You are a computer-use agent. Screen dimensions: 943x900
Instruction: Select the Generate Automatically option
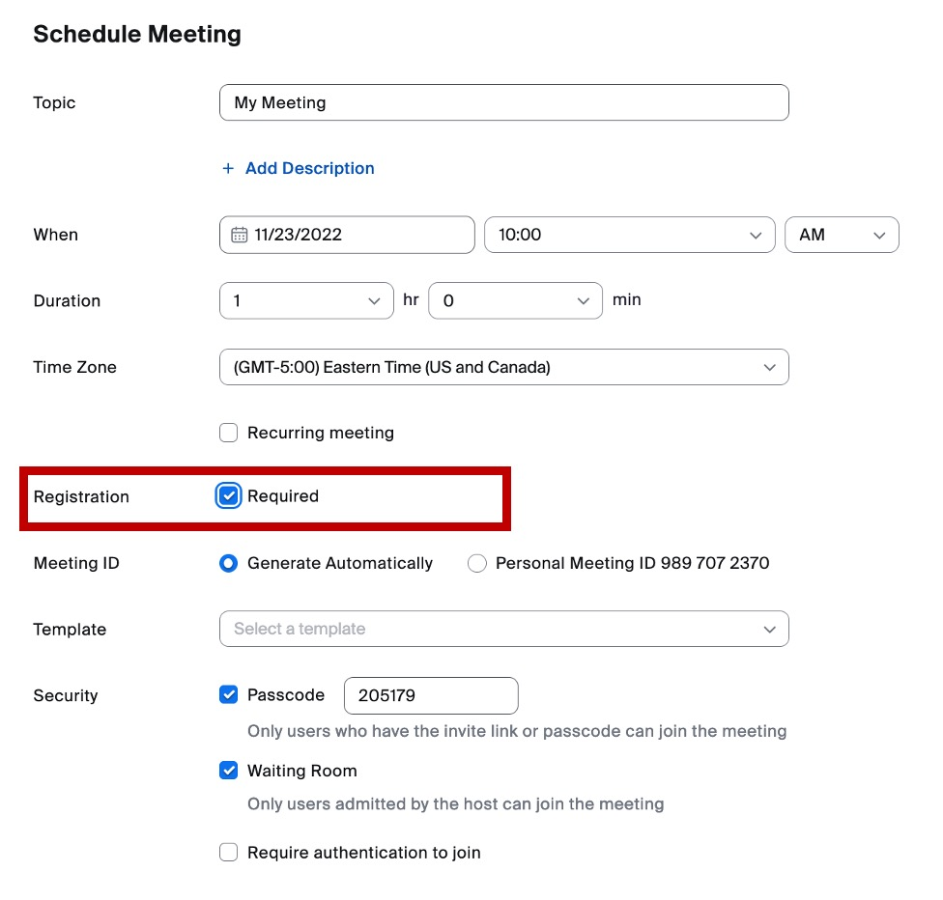pyautogui.click(x=228, y=563)
